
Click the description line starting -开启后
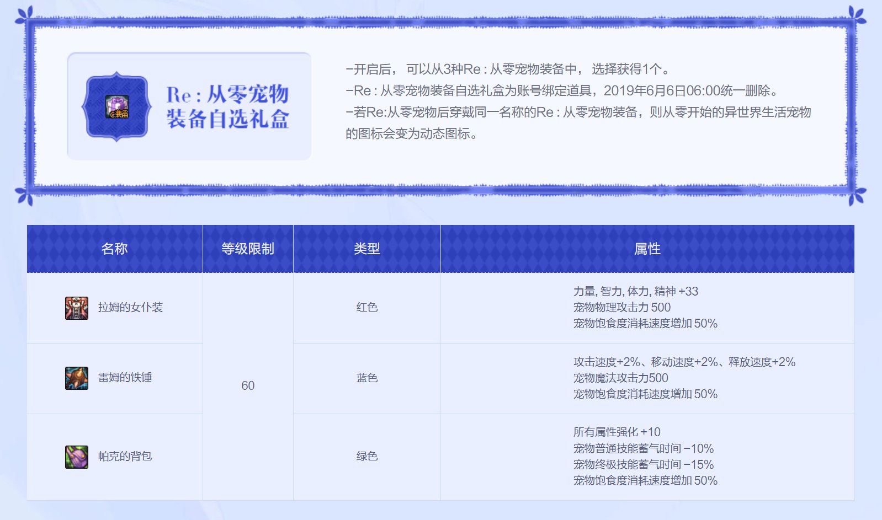[508, 69]
